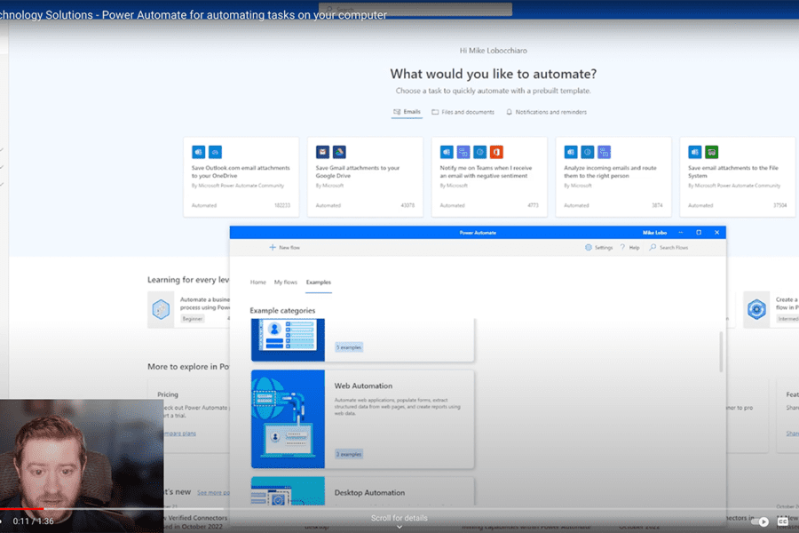The height and width of the screenshot is (533, 799).
Task: Click the '5 examples' badge on the top category card
Action: coord(349,347)
